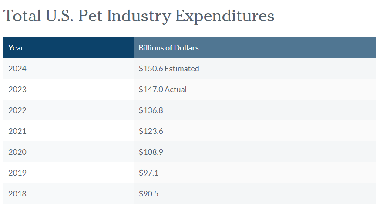Select the 2023 year cell
Viewport: 380px width, 216px height.
17,90
